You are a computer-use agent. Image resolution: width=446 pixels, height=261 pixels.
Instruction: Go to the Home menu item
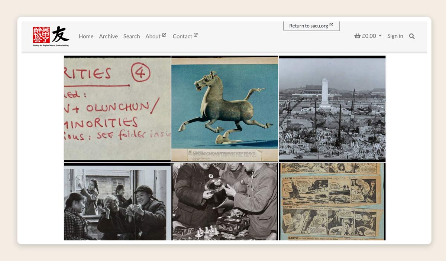point(86,36)
